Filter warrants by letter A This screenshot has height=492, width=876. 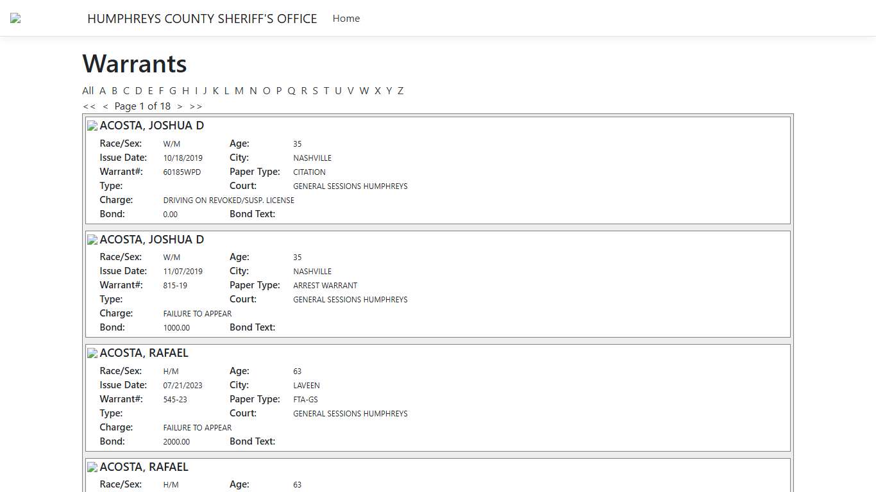tap(103, 90)
